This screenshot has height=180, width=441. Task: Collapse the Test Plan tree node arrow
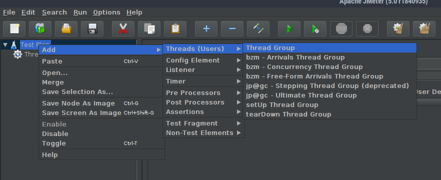click(x=5, y=44)
